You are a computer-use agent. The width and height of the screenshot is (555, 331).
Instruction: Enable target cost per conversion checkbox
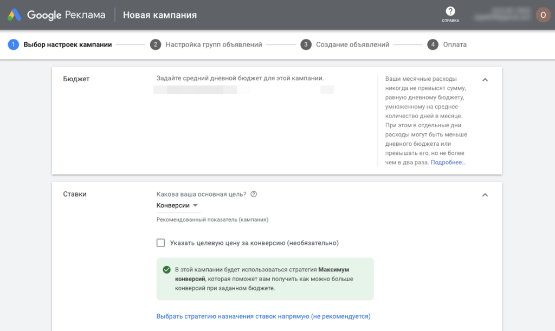[160, 243]
